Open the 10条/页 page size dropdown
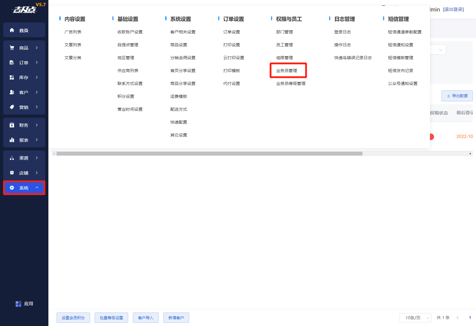 coord(415,318)
